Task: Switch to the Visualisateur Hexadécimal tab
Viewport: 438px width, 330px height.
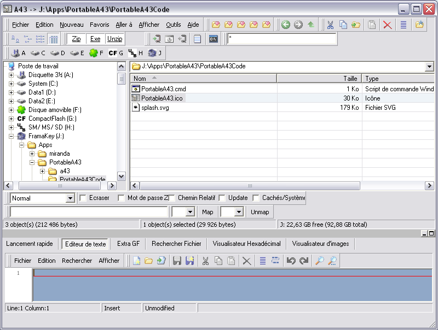Action: [x=247, y=244]
